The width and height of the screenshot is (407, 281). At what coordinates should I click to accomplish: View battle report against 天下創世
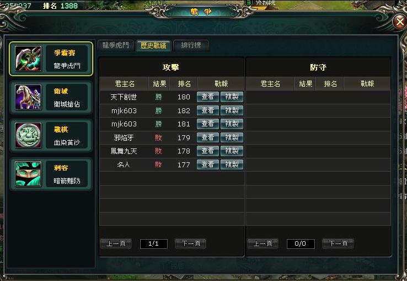pos(208,97)
